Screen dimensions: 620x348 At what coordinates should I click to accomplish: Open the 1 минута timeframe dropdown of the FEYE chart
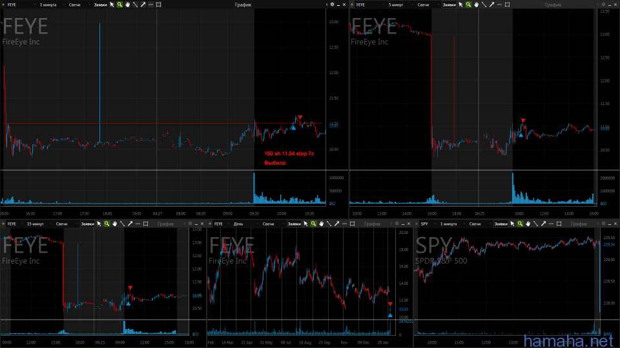[x=50, y=5]
